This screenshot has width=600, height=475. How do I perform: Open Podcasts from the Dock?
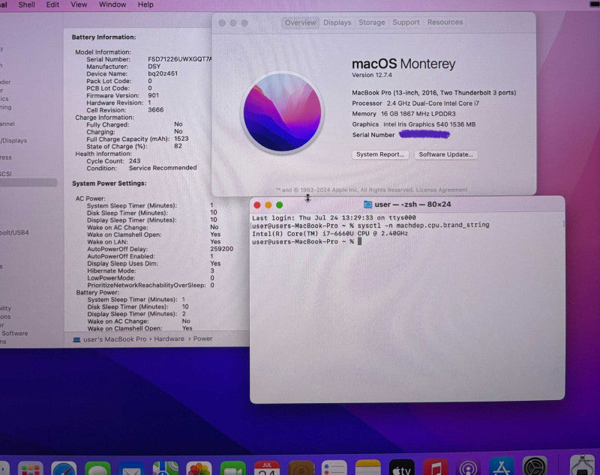click(x=468, y=468)
